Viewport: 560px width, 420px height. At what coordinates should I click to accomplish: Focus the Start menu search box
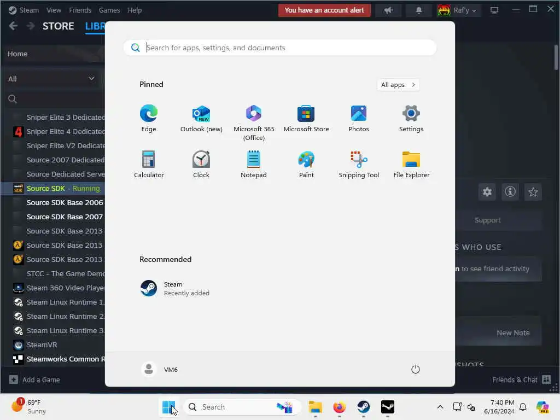pyautogui.click(x=279, y=48)
